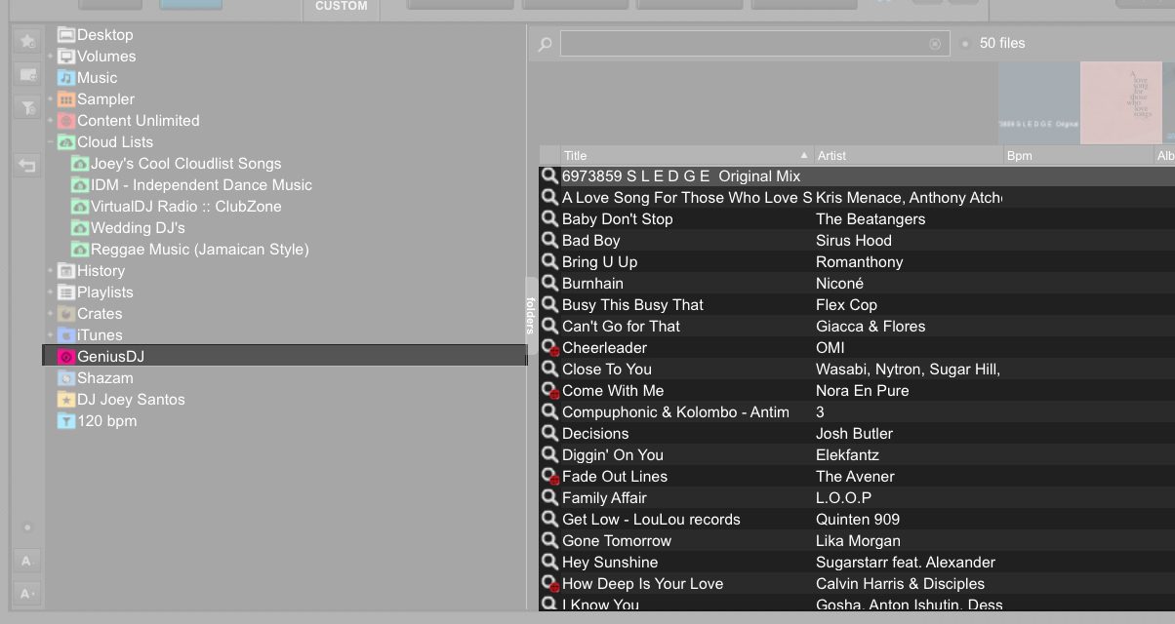The height and width of the screenshot is (624, 1175).
Task: Expand the History tree node
Action: tap(50, 271)
